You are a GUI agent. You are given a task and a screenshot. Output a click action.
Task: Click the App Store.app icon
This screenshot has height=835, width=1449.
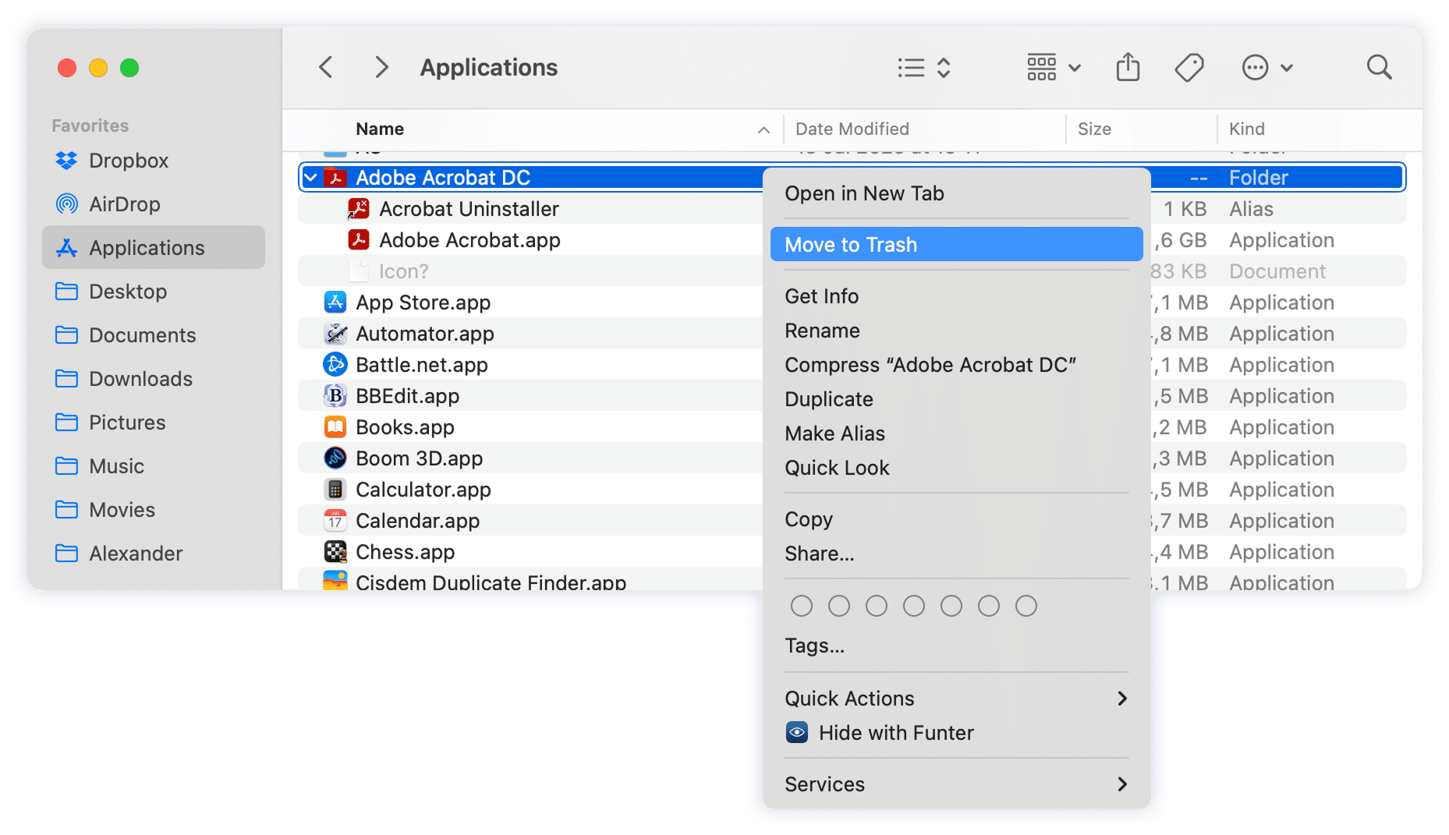(335, 302)
